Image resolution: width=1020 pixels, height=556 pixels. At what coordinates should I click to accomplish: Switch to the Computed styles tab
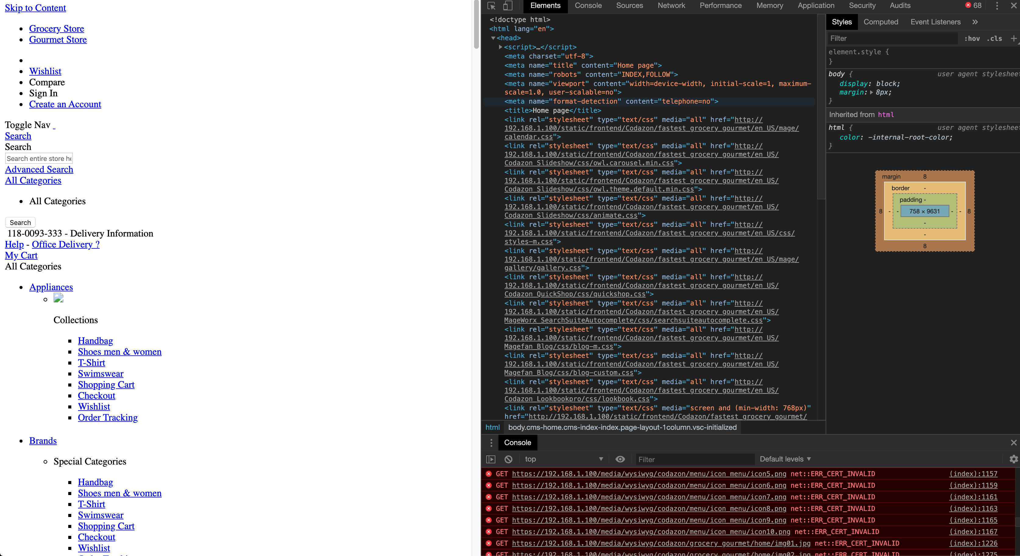[881, 22]
